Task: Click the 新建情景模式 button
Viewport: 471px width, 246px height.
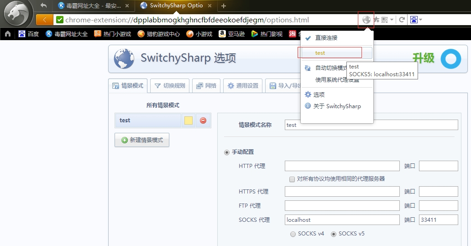Action: click(142, 140)
